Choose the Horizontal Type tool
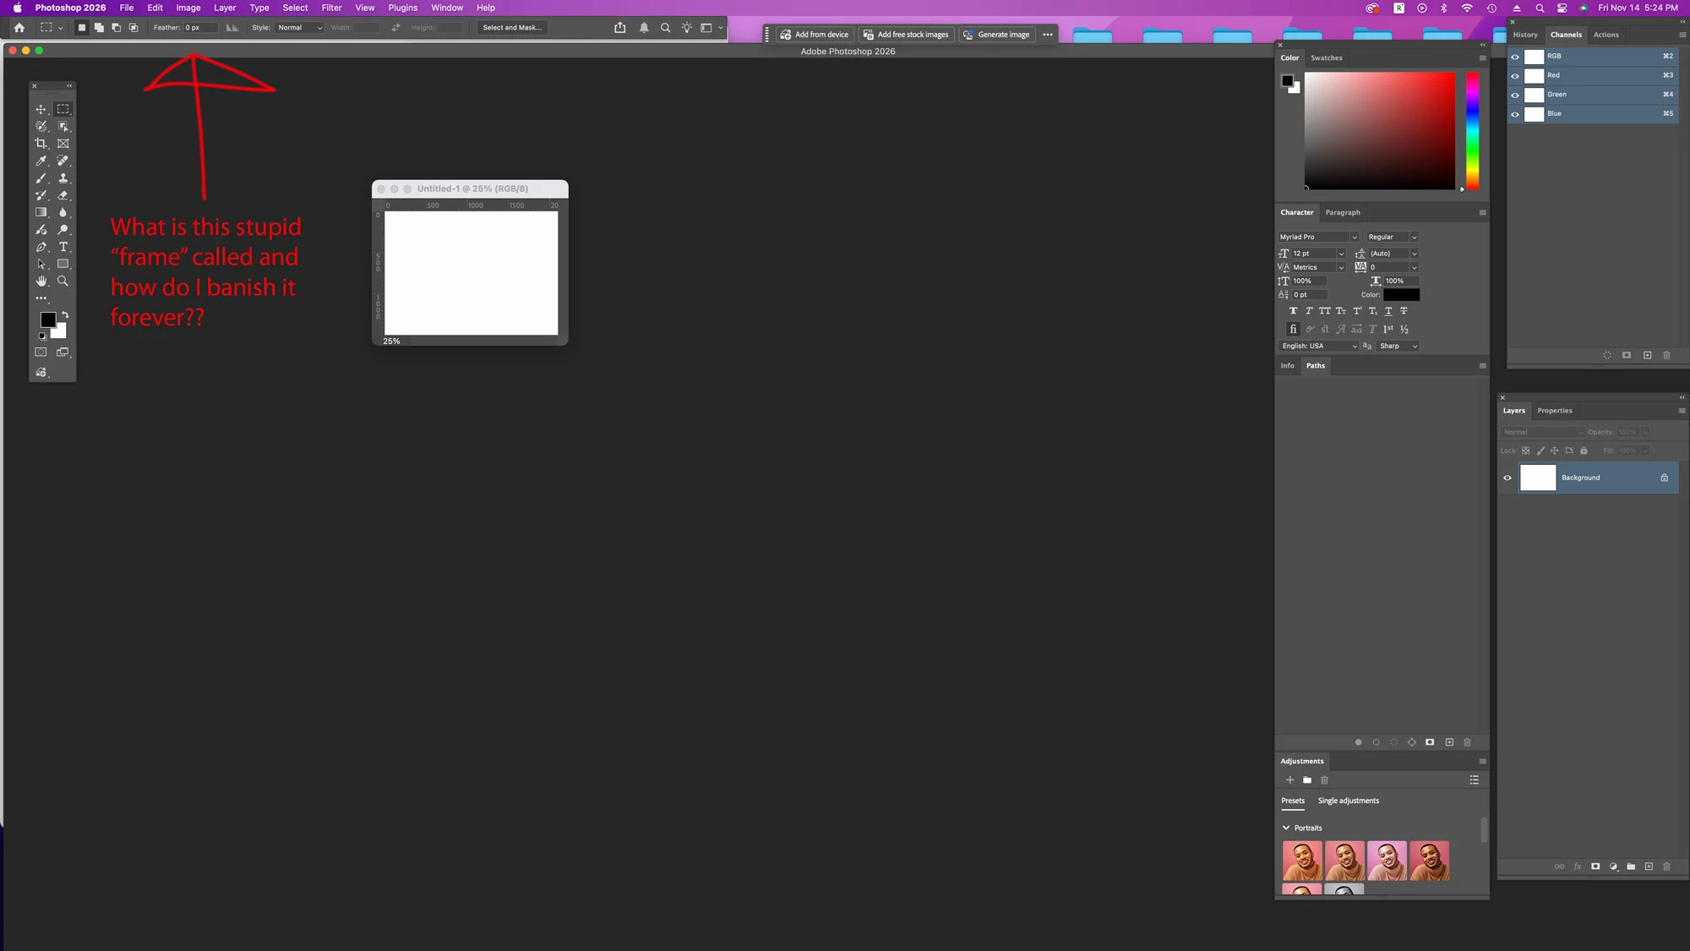Image resolution: width=1690 pixels, height=951 pixels. point(63,247)
